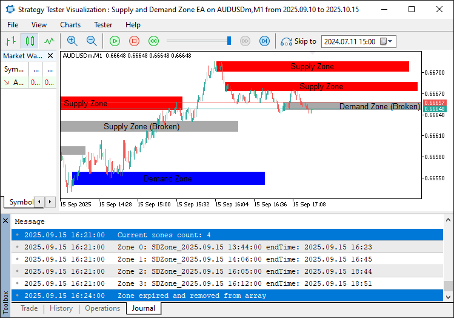
Task: Stop the strategy test visualization
Action: [134, 41]
